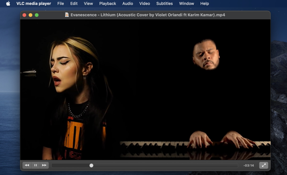The image size is (287, 175).
Task: Open the Subtitles menu
Action: (164, 3)
